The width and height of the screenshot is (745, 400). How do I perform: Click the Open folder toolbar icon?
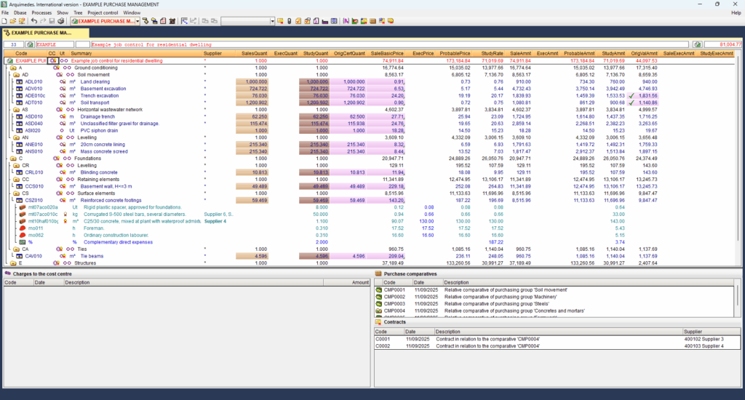(12, 21)
